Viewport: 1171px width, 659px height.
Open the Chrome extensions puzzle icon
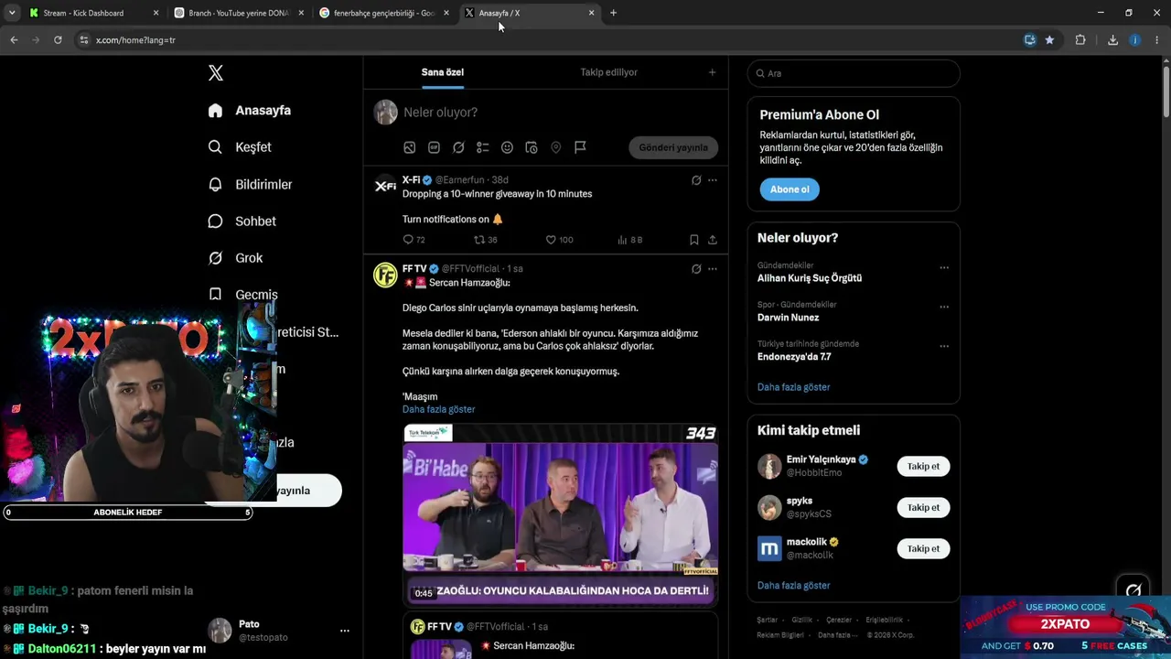click(1080, 40)
